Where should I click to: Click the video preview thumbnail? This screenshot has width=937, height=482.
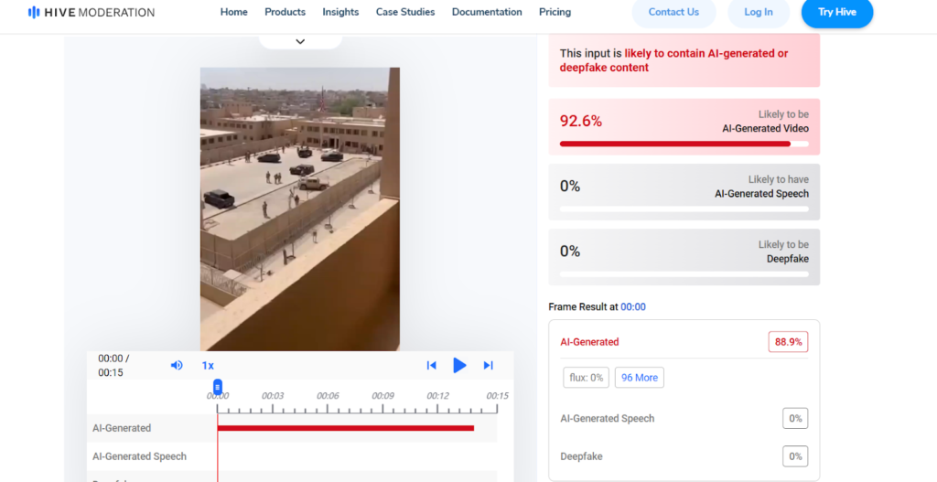pyautogui.click(x=300, y=209)
